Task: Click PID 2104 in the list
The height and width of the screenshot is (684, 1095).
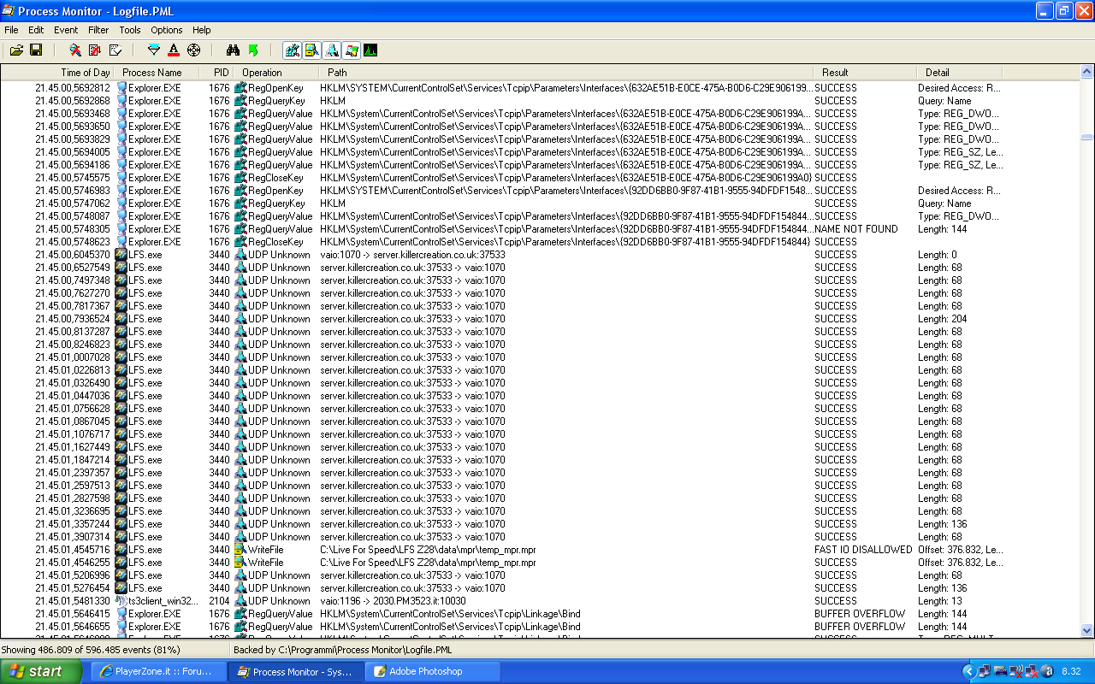Action: [x=220, y=601]
